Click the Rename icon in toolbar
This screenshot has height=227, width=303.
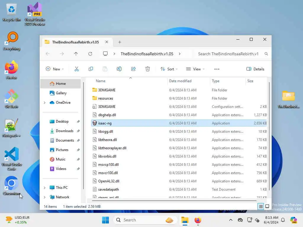119,69
